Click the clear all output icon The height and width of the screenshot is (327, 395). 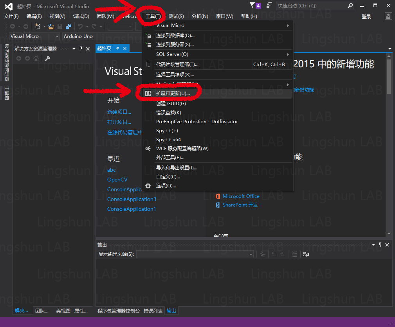(x=294, y=254)
